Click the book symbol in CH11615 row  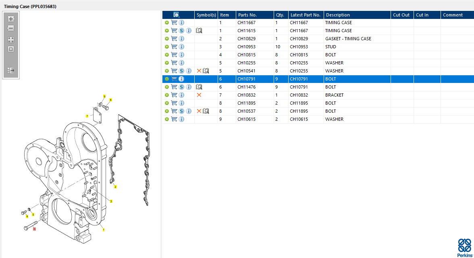tap(199, 31)
